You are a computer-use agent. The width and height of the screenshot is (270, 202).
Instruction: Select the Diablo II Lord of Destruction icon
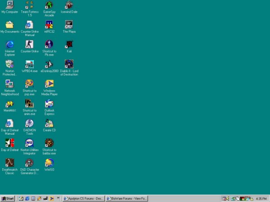[x=69, y=64]
